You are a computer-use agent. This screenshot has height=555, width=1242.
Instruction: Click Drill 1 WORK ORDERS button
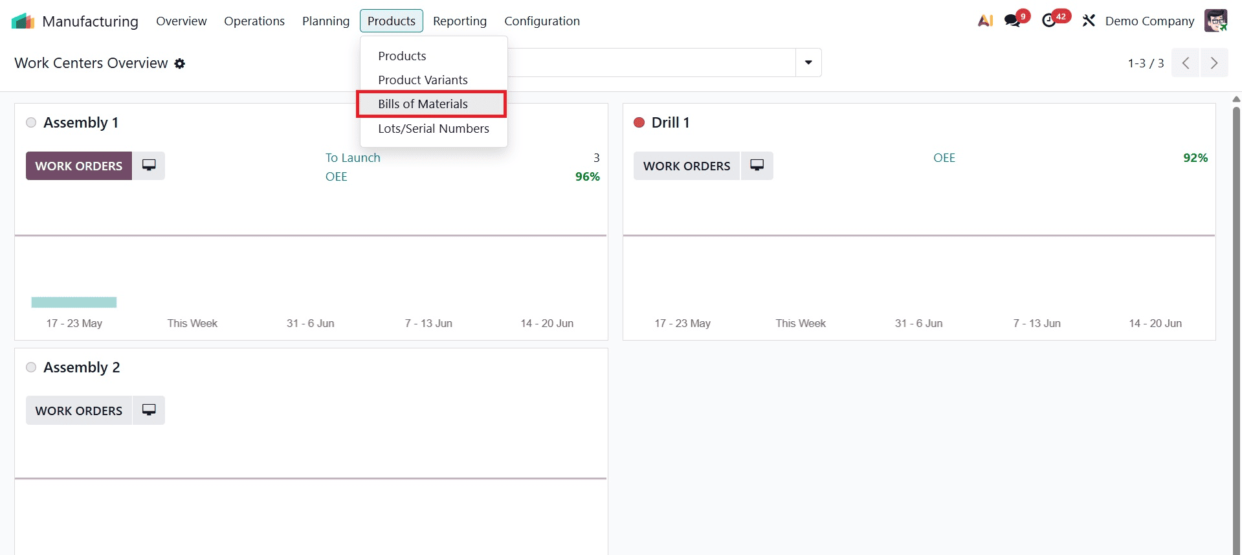(x=687, y=166)
